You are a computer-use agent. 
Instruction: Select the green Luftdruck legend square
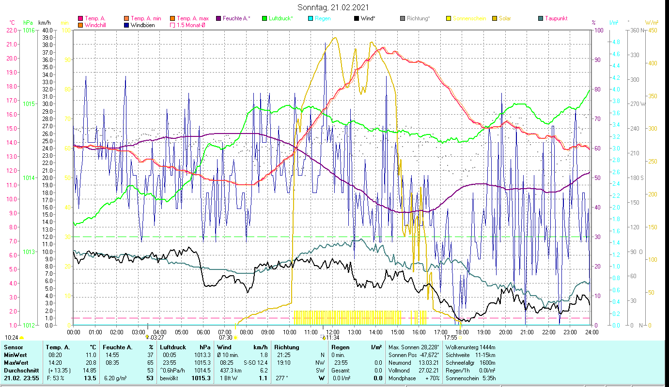[264, 19]
